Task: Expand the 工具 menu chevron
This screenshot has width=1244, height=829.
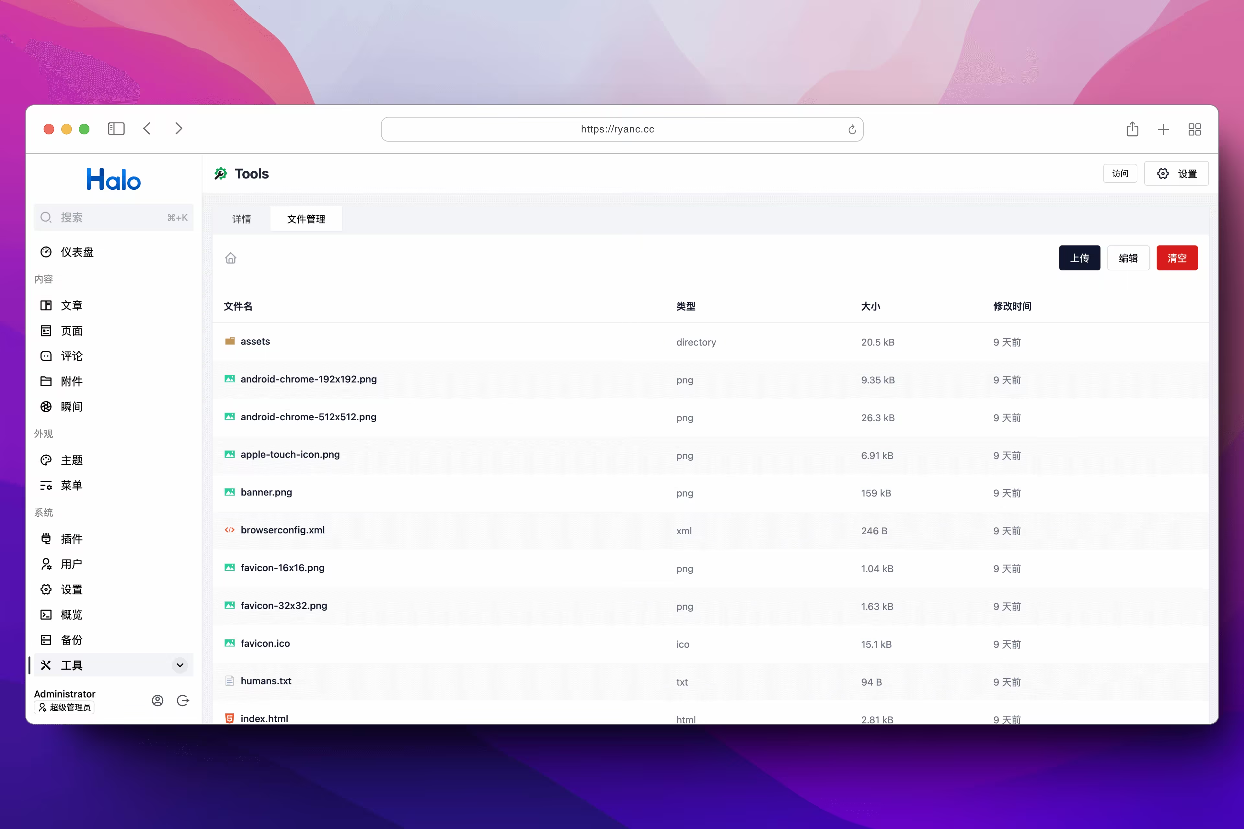Action: (180, 665)
